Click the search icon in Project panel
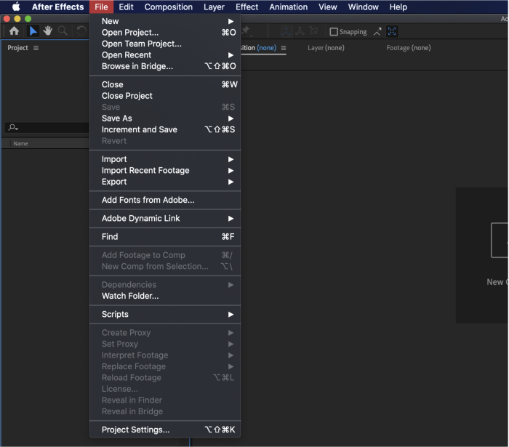 13,127
